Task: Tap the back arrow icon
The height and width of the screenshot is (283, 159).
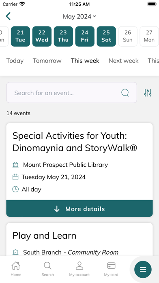Action: (x=8, y=16)
